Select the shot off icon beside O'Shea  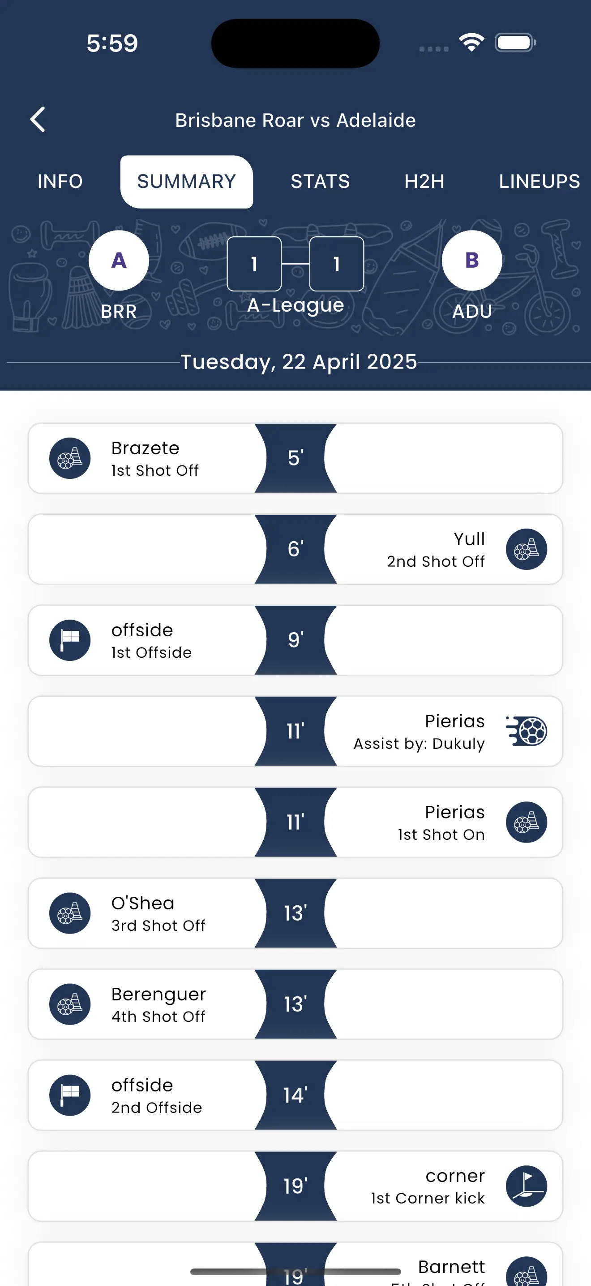coord(70,913)
